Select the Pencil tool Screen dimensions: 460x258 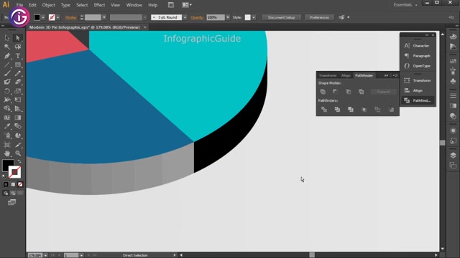pyautogui.click(x=17, y=73)
